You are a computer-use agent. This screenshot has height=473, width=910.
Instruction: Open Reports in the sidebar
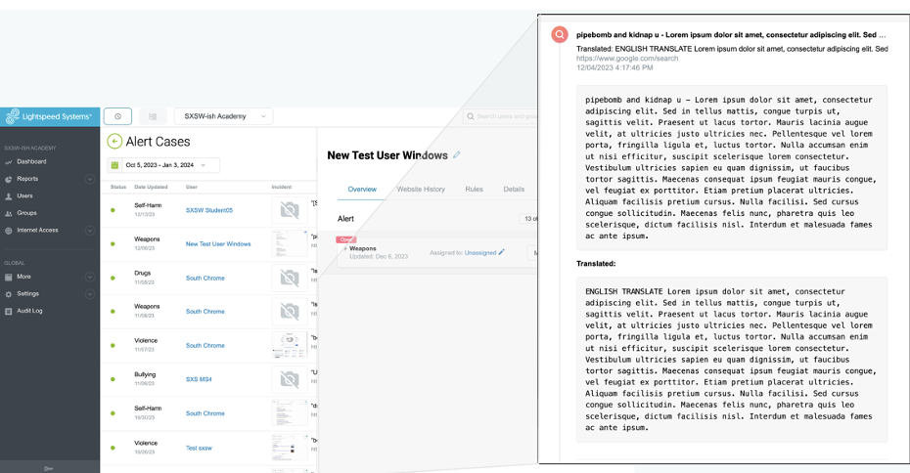(x=27, y=179)
